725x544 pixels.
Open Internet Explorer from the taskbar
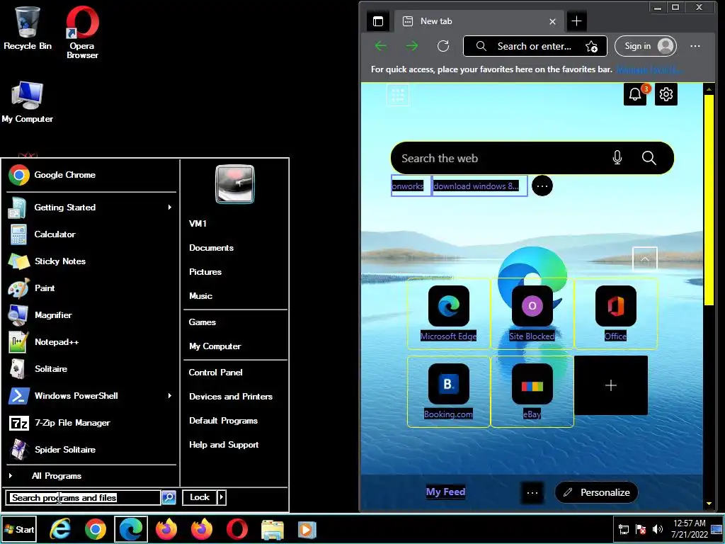point(60,530)
